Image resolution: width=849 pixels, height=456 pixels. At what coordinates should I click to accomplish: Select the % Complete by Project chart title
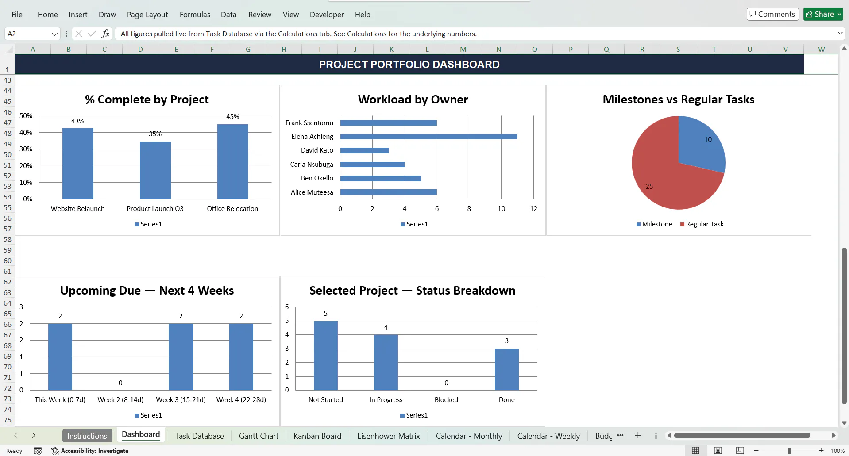(x=147, y=100)
